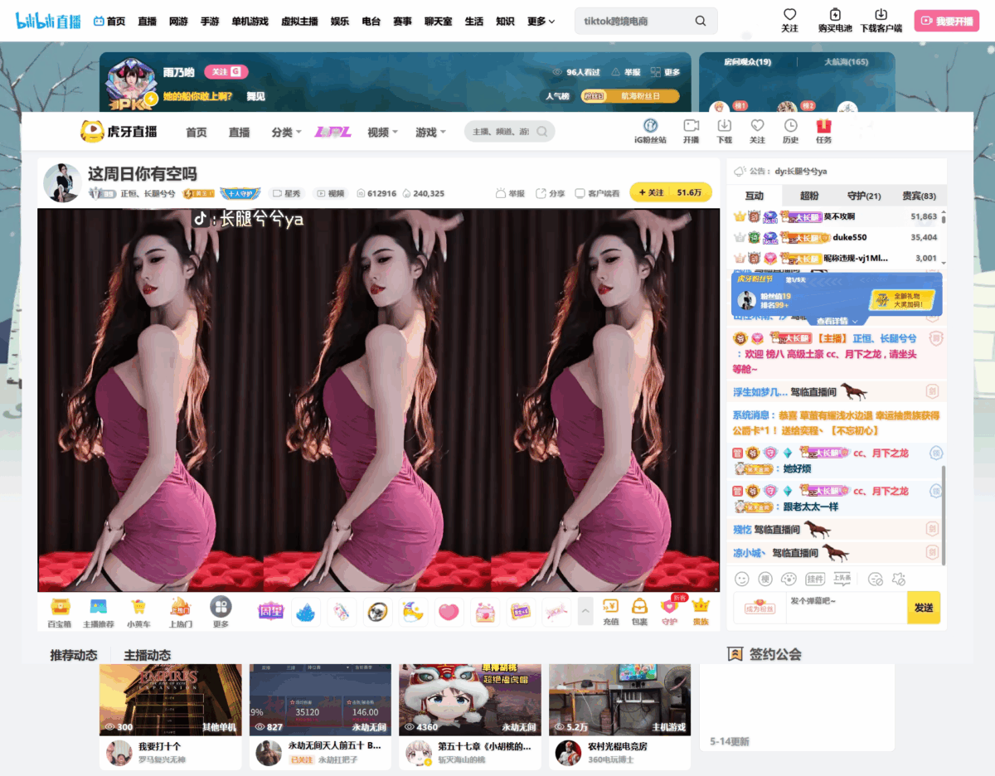Open the 历史 (History) icon on Huya navbar
995x776 pixels.
coord(790,130)
